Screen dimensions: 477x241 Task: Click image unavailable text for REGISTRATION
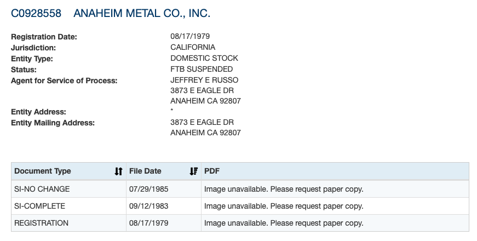[284, 223]
